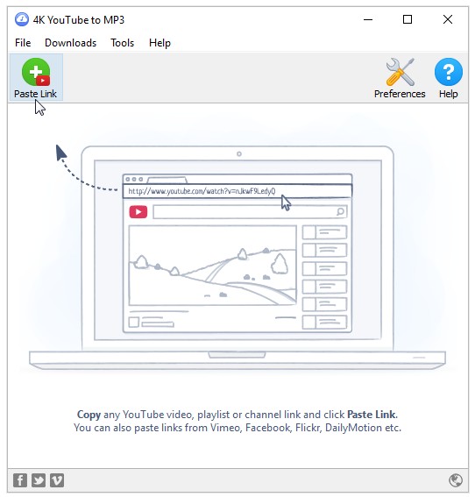Visit the Facebook page via footer icon
The width and height of the screenshot is (475, 497).
coord(20,480)
